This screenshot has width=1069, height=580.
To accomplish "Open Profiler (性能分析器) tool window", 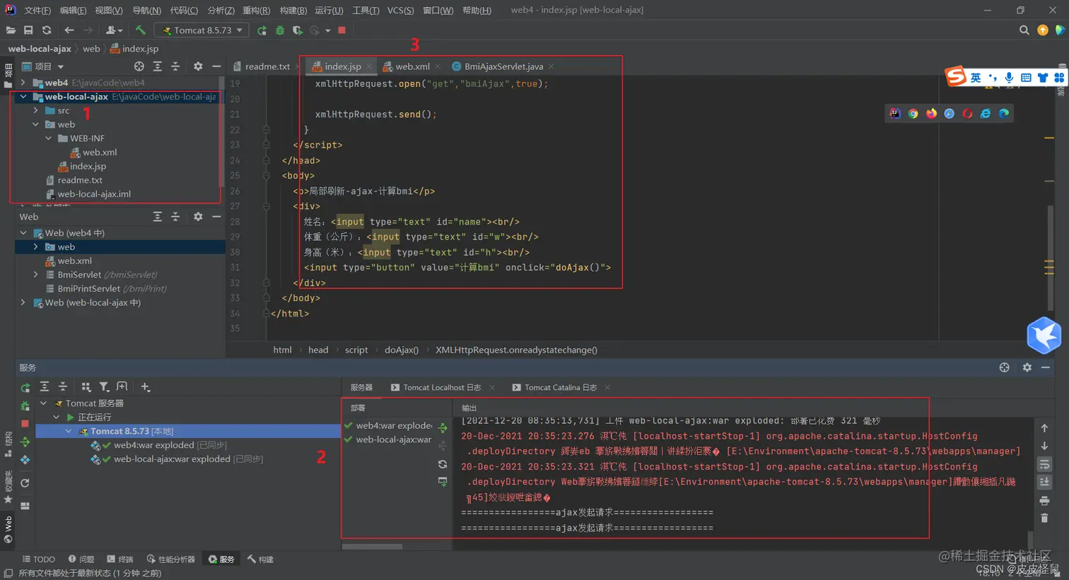I will [x=170, y=560].
